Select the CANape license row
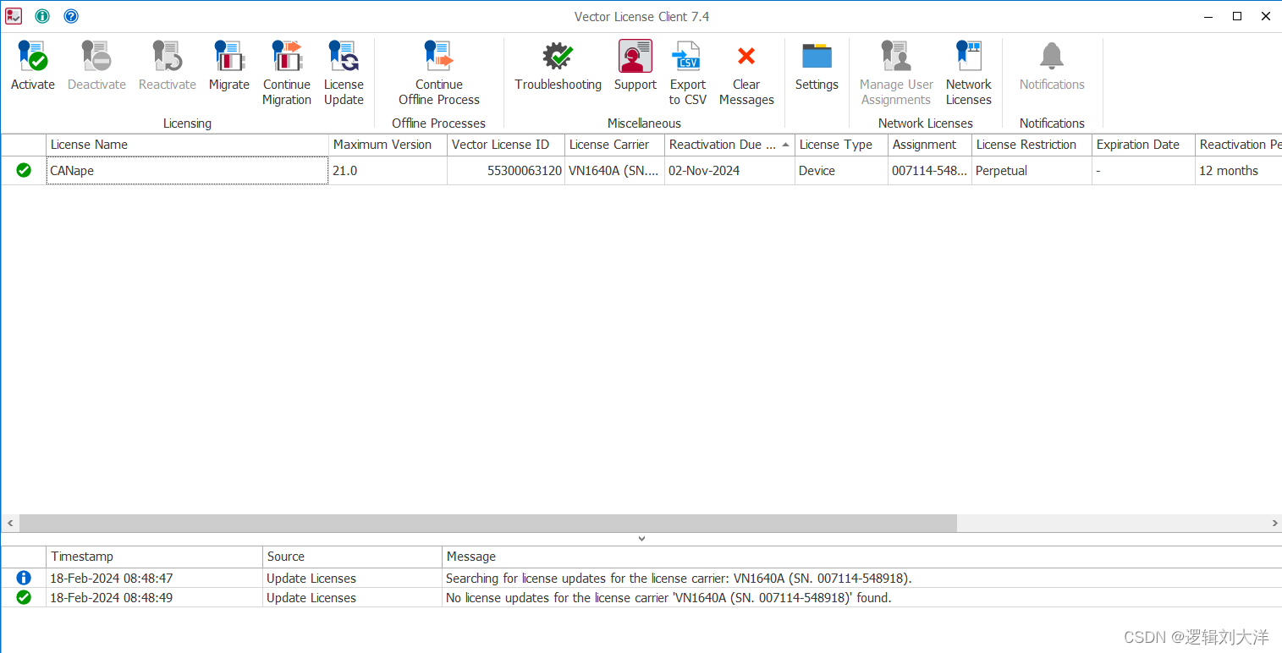The width and height of the screenshot is (1282, 653). tap(641, 171)
